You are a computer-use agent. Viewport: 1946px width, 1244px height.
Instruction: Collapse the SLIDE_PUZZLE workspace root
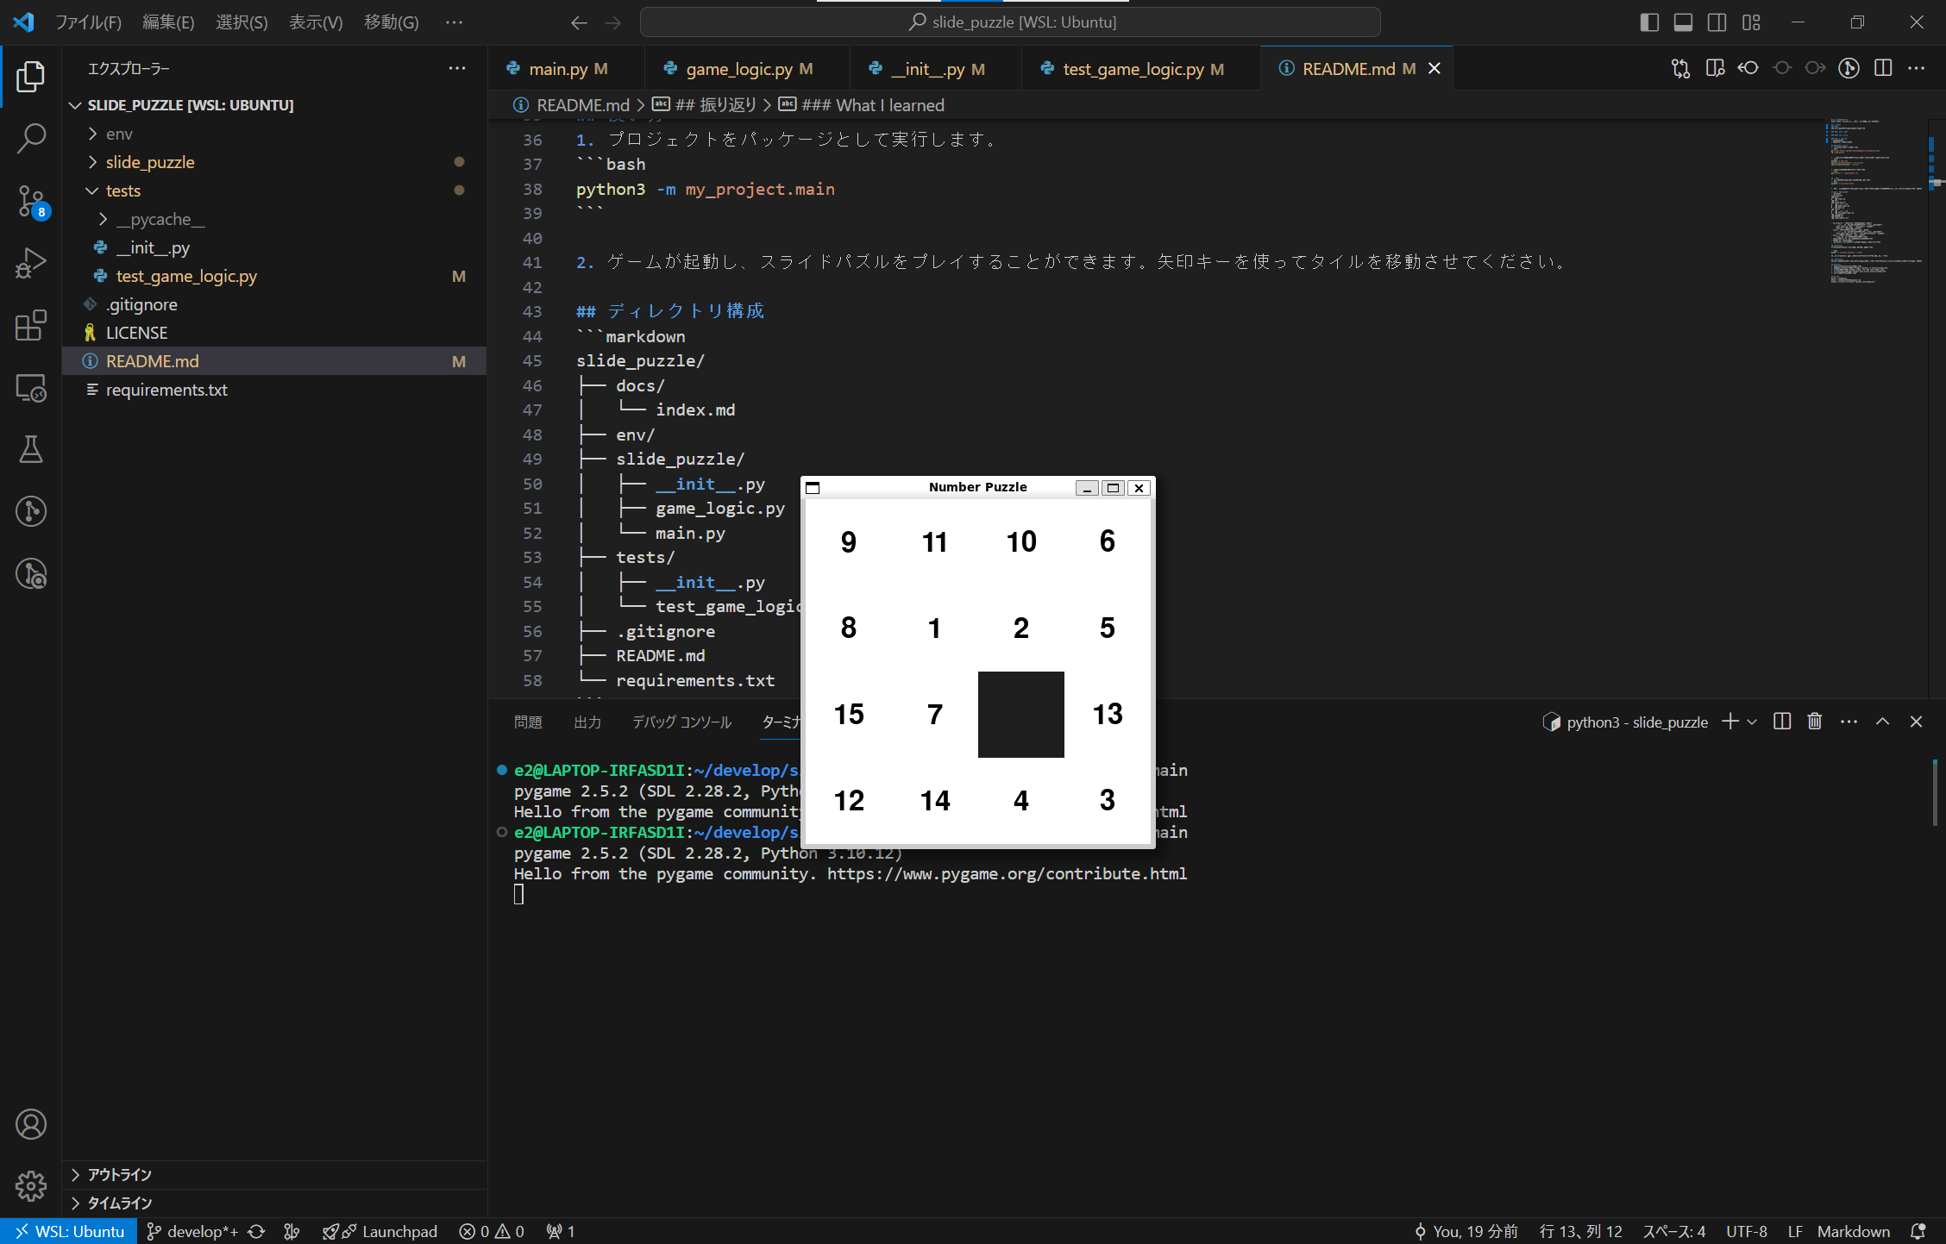(274, 105)
